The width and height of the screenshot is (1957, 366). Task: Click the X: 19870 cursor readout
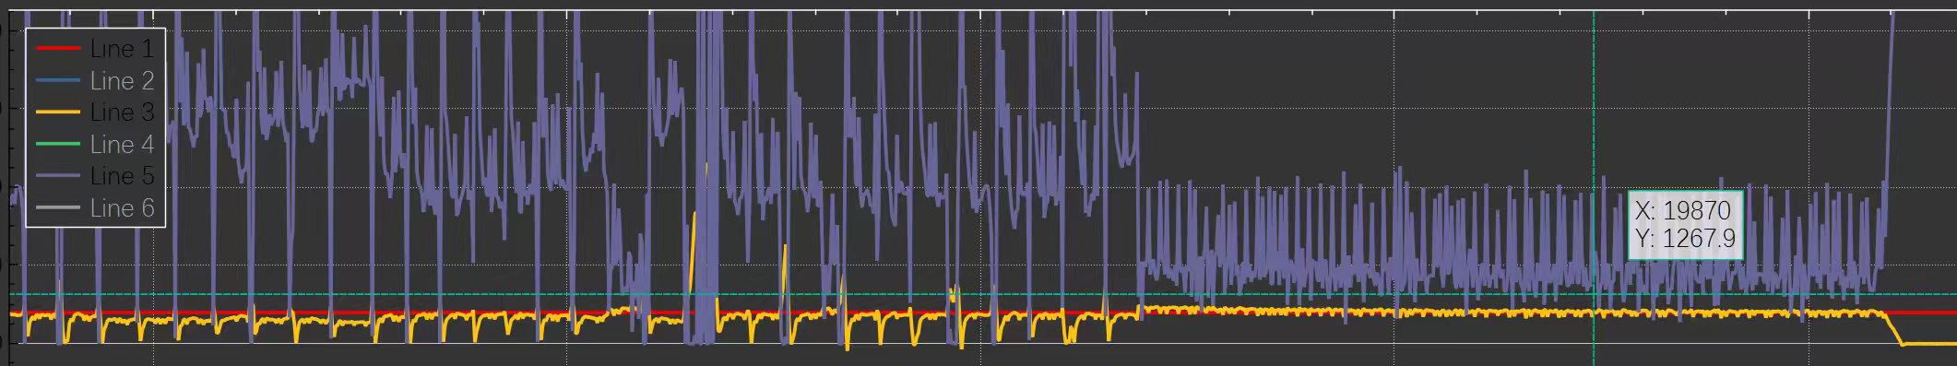click(x=1683, y=211)
